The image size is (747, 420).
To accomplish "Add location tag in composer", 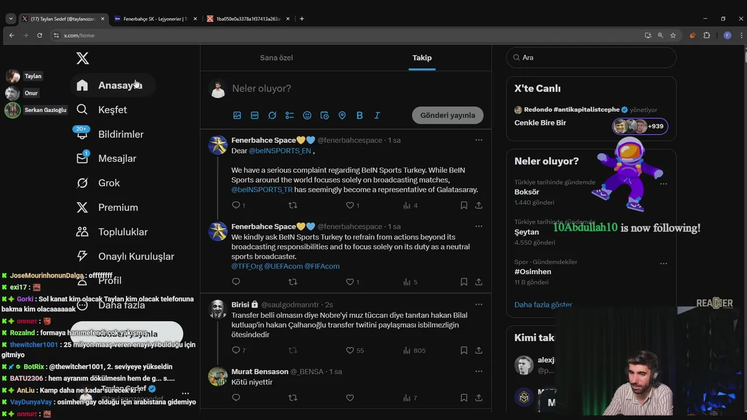I will 342,116.
